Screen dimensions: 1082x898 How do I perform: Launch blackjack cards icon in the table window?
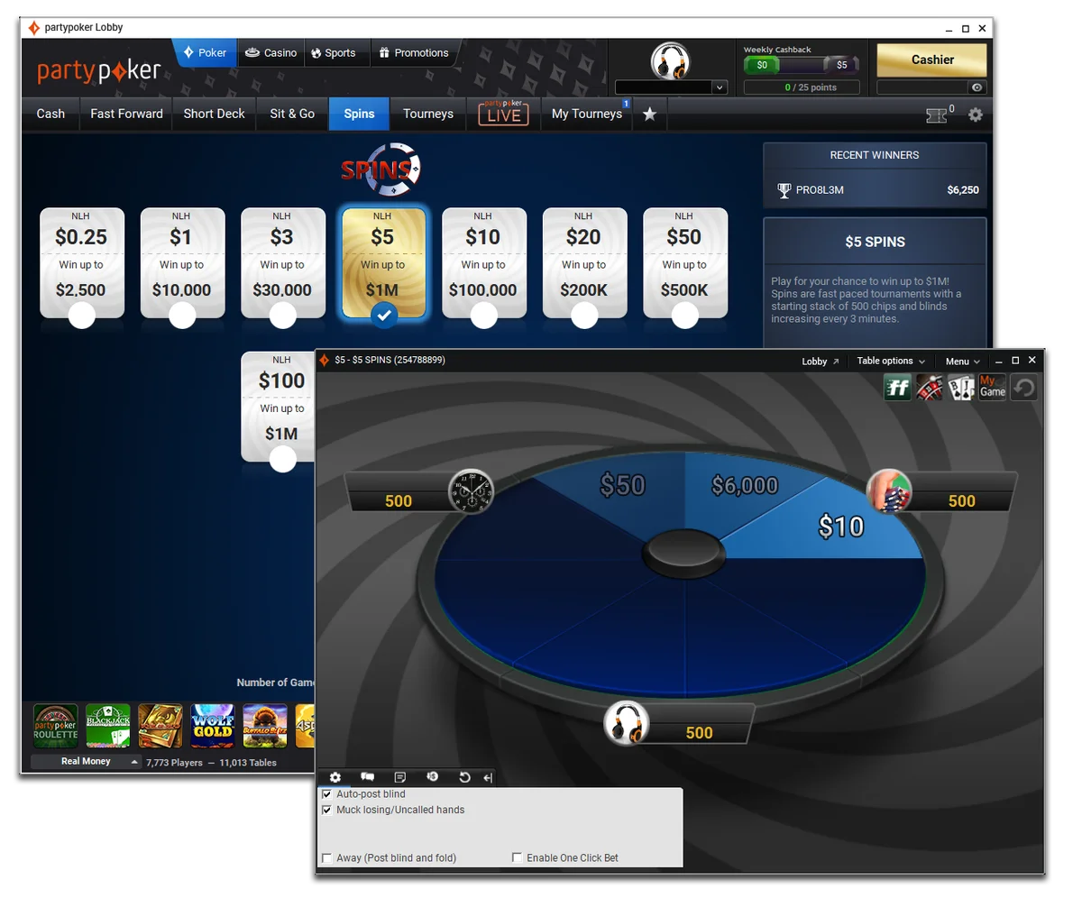(x=961, y=388)
